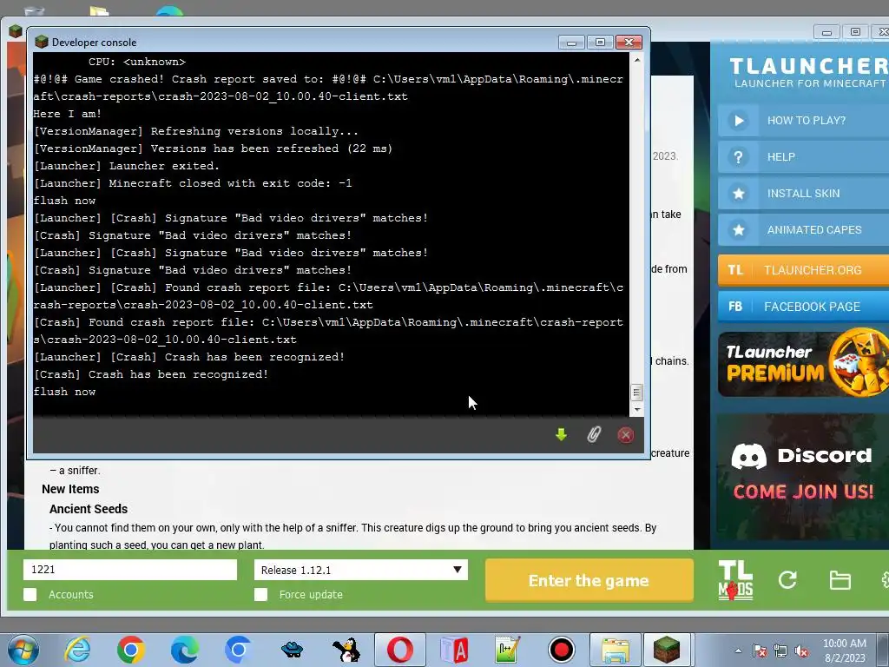Screen dimensions: 889x667
Task: Click ANIMATED CAPES button
Action: click(x=803, y=229)
